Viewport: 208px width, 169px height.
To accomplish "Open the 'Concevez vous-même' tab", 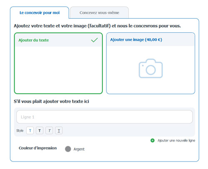I will pyautogui.click(x=99, y=12).
